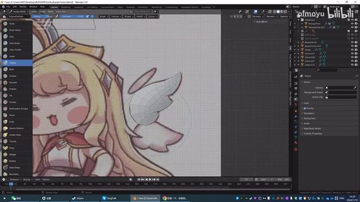360x202 pixels.
Task: Toggle pressure sensitivity for Strength
Action: pos(88,16)
